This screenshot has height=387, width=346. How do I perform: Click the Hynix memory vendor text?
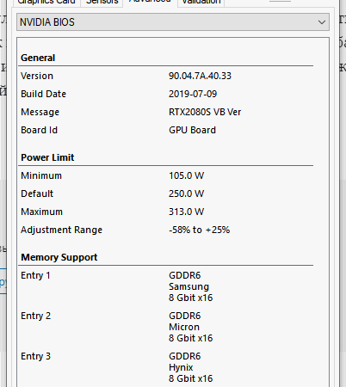tap(181, 367)
